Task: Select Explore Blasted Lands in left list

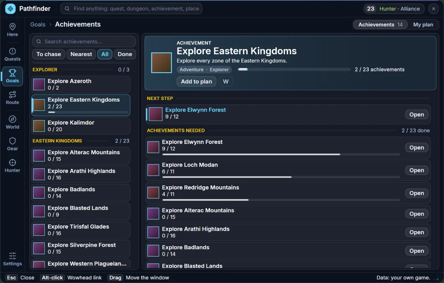Action: pyautogui.click(x=81, y=211)
